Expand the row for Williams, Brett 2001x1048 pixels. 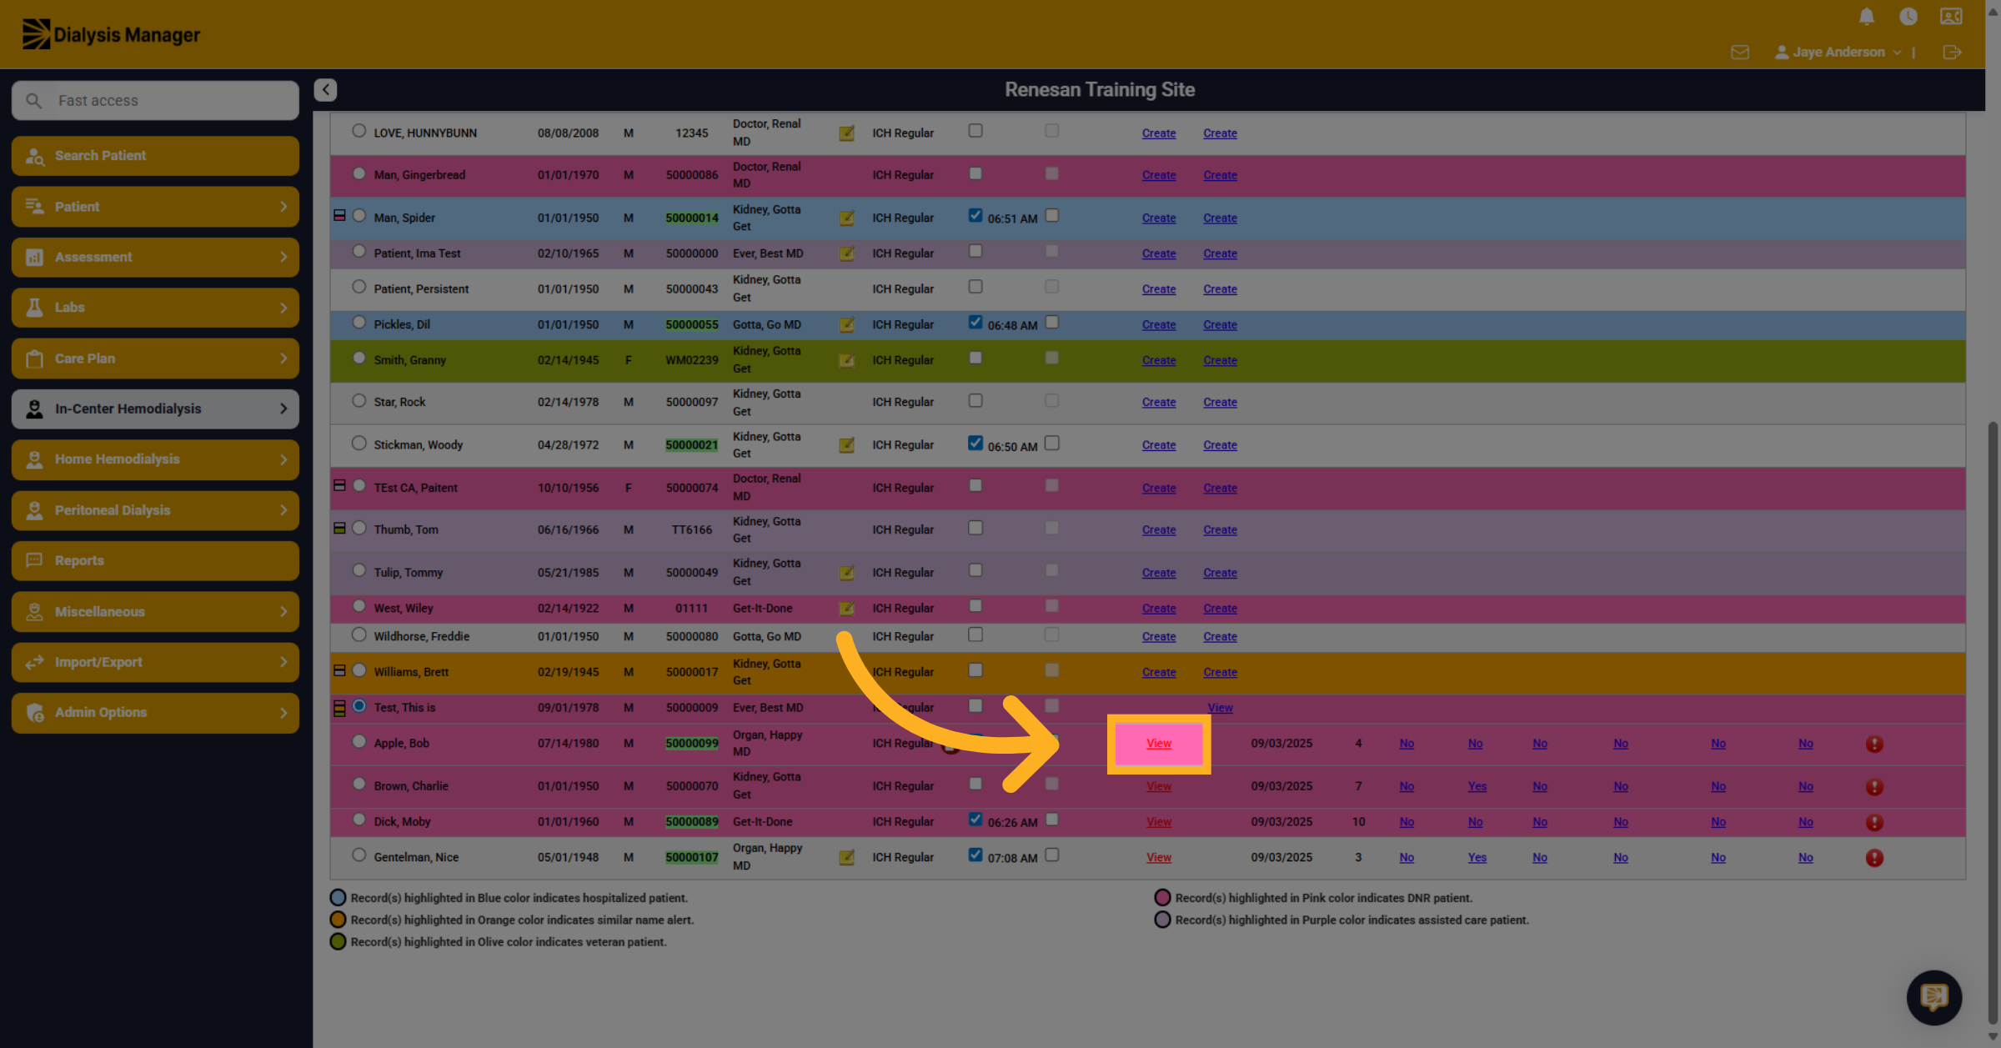339,670
